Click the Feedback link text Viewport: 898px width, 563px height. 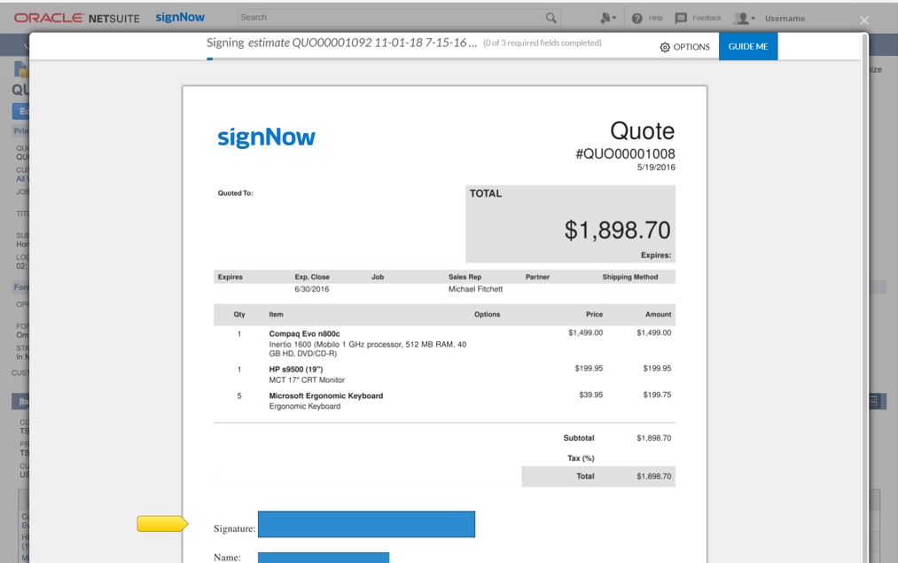[x=707, y=18]
